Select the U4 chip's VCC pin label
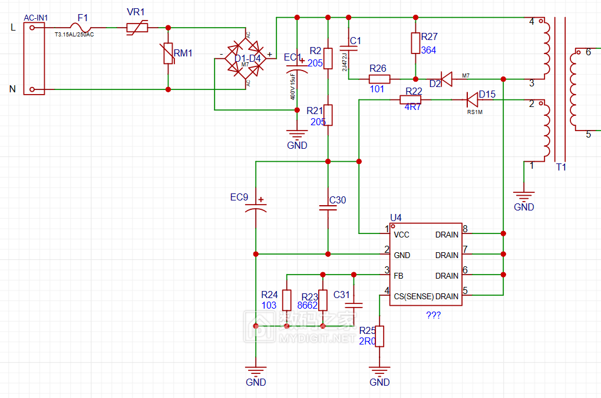 401,235
